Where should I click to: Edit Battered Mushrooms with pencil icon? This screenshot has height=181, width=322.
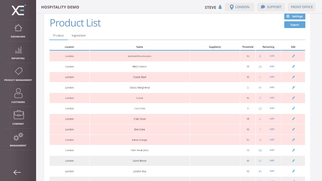(293, 56)
